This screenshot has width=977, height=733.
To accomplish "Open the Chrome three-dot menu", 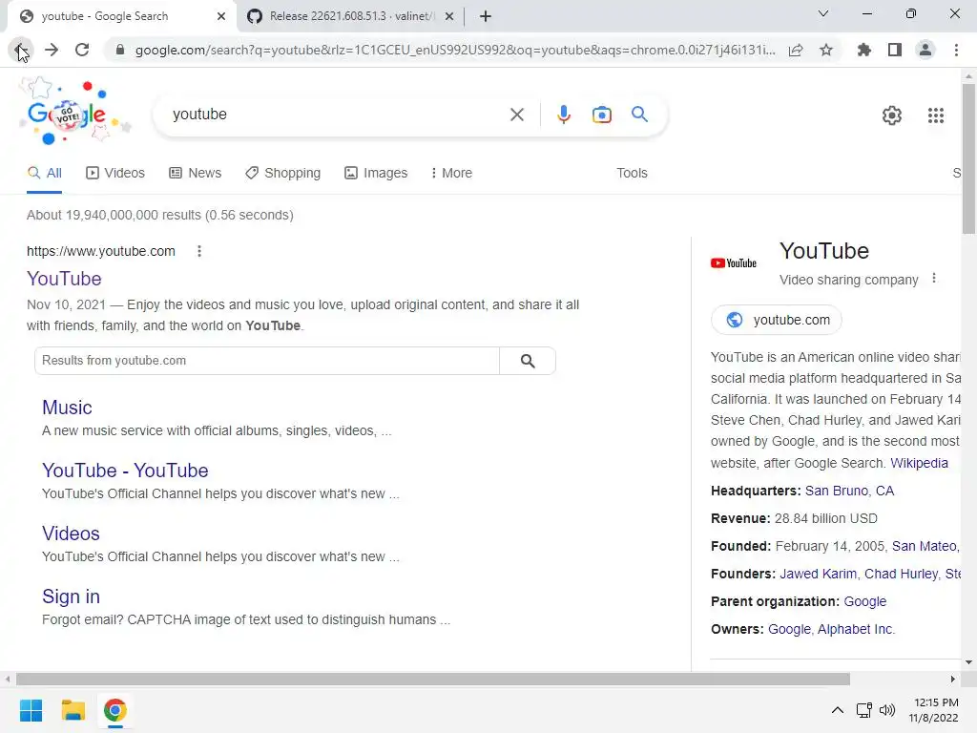I will (x=956, y=50).
